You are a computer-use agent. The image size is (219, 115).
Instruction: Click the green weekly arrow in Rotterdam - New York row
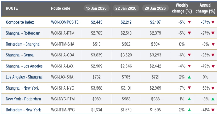coord(189,110)
